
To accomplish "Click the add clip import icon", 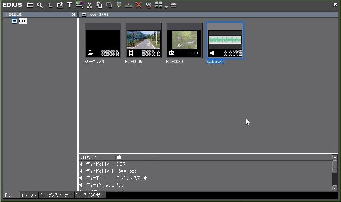I will click(60, 5).
